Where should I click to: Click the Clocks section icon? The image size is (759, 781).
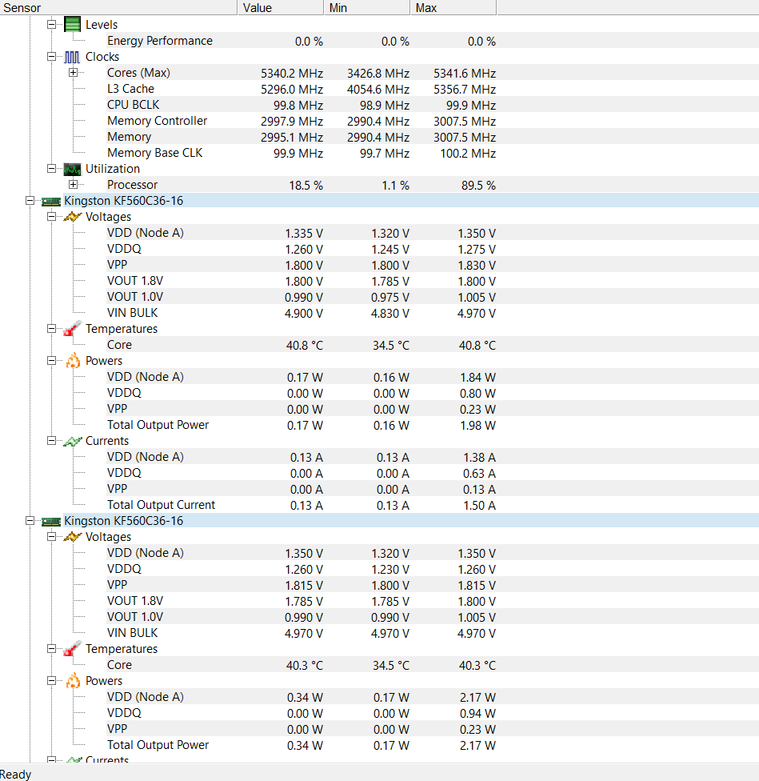click(72, 56)
